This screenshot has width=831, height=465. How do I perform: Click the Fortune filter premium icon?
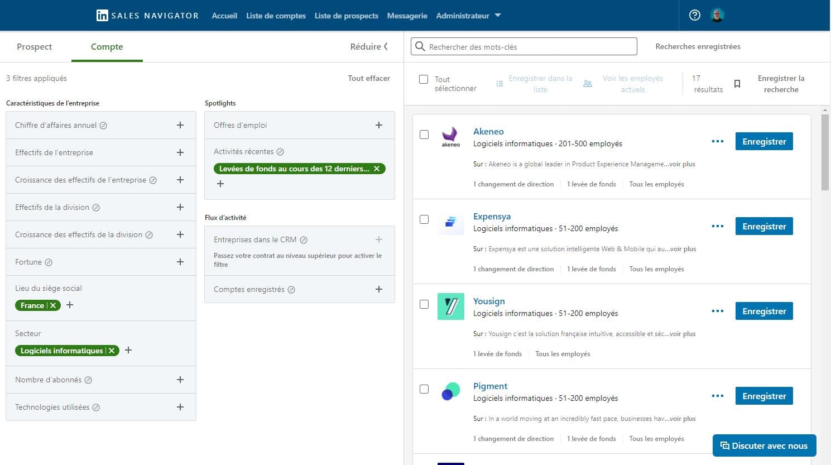[49, 262]
